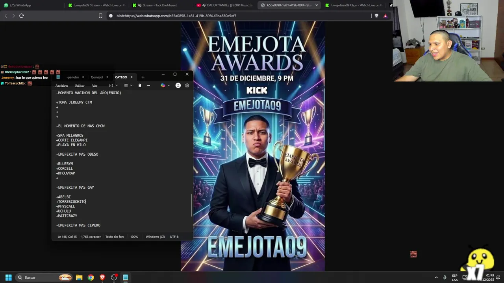
Task: Click the +MATTCRAZY line
Action: [67, 216]
